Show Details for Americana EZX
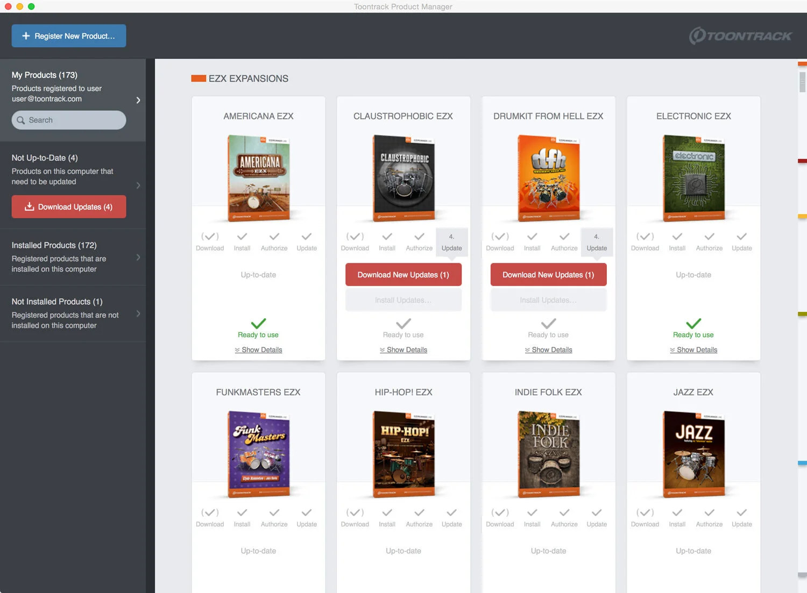The image size is (807, 593). click(259, 350)
